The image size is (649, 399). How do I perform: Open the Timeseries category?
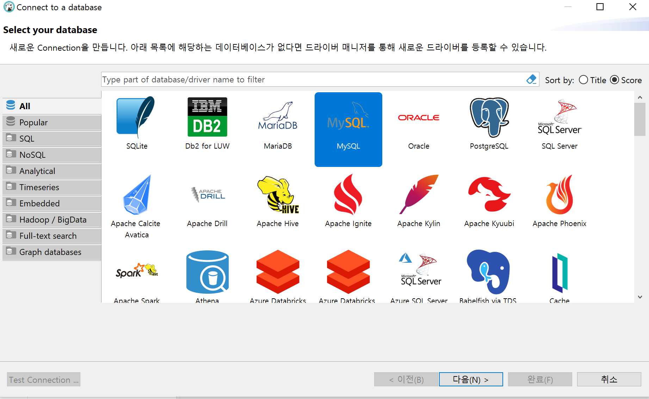[x=52, y=187]
